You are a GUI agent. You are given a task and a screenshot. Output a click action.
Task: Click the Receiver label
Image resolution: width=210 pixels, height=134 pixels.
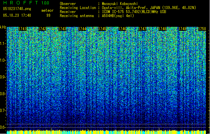tap(68, 12)
